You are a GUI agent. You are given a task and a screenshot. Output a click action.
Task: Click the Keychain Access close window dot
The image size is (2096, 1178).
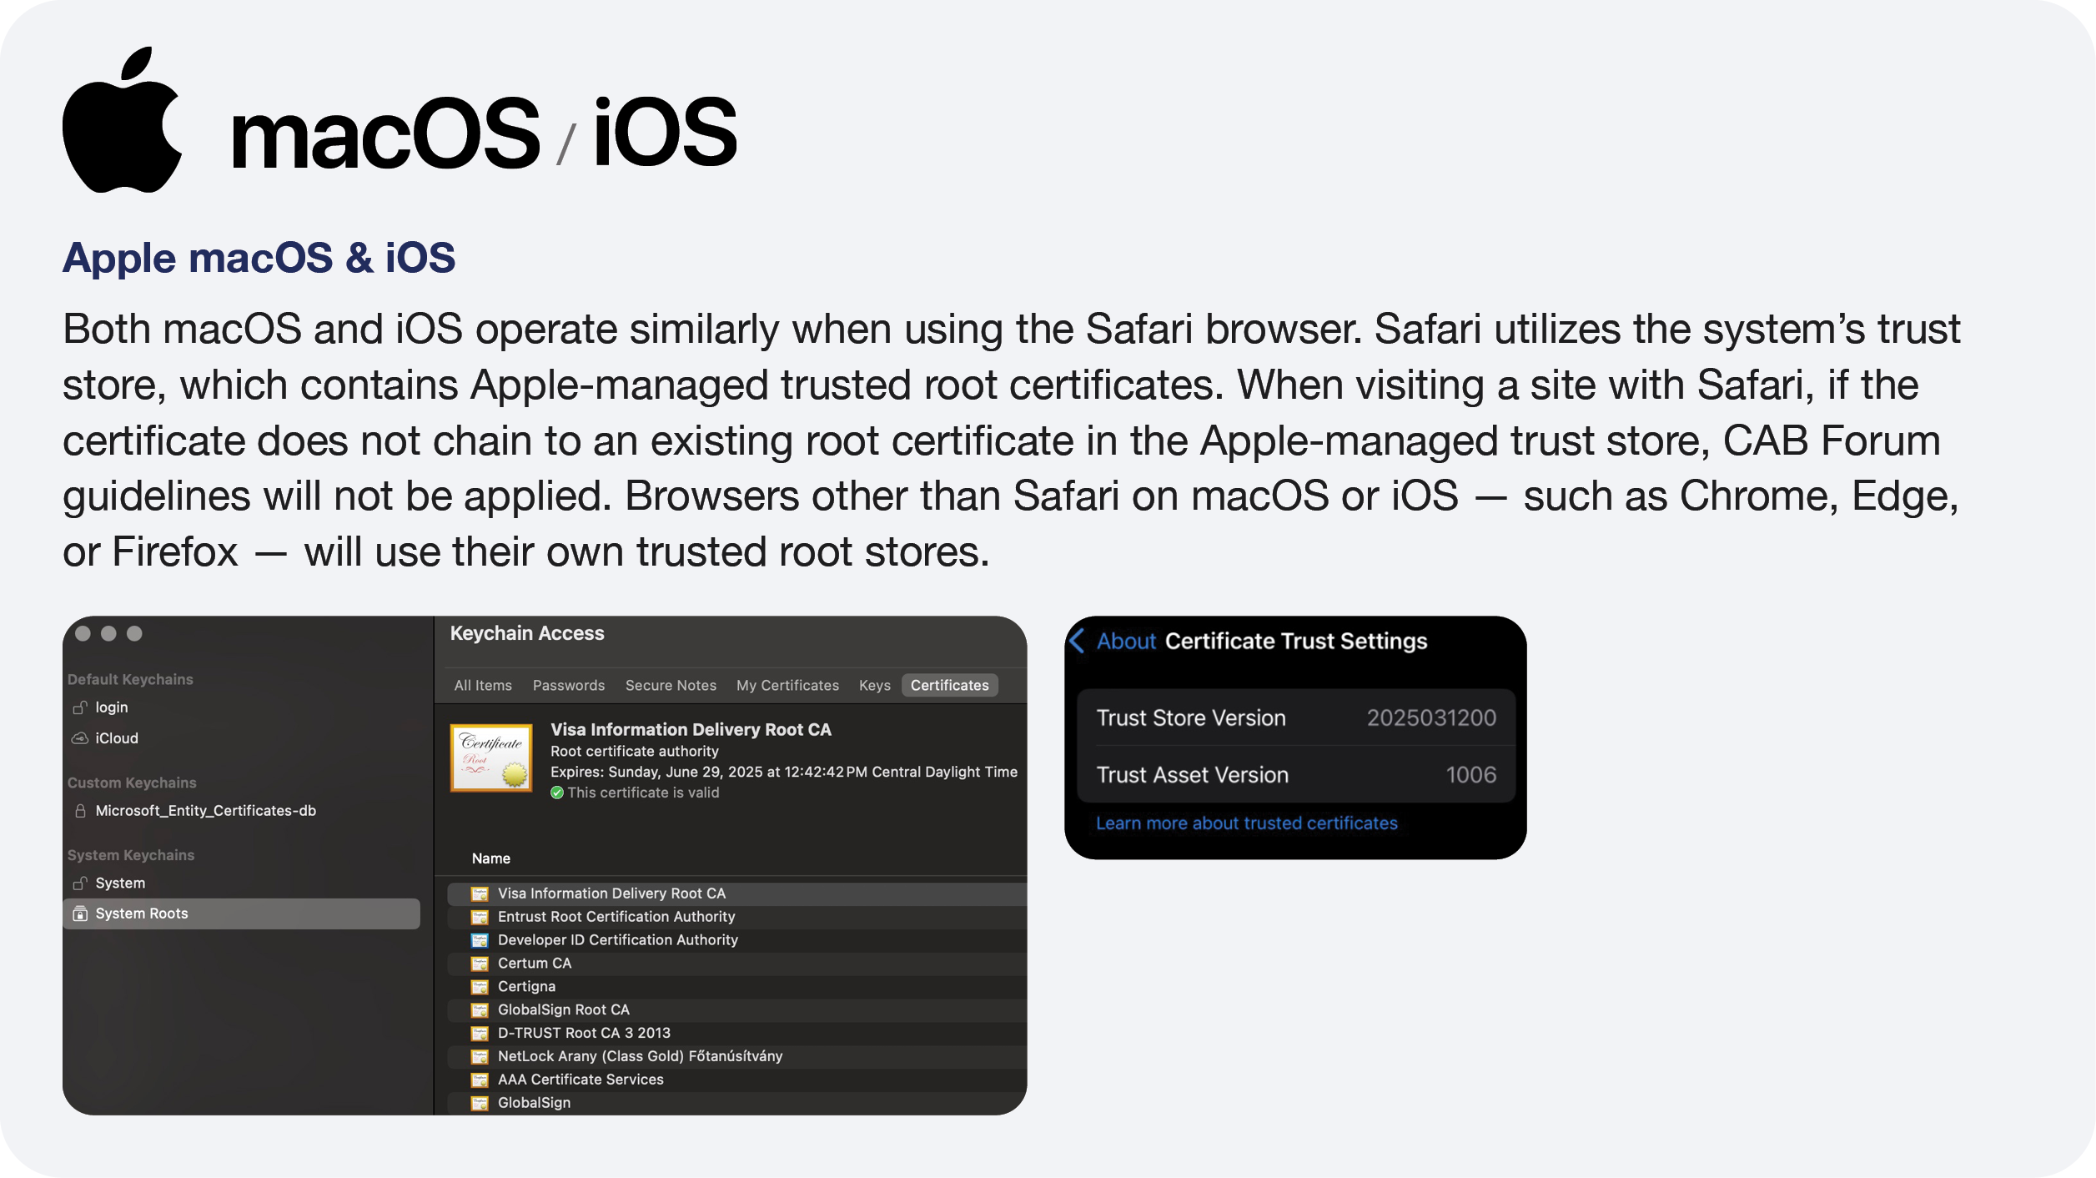point(83,634)
